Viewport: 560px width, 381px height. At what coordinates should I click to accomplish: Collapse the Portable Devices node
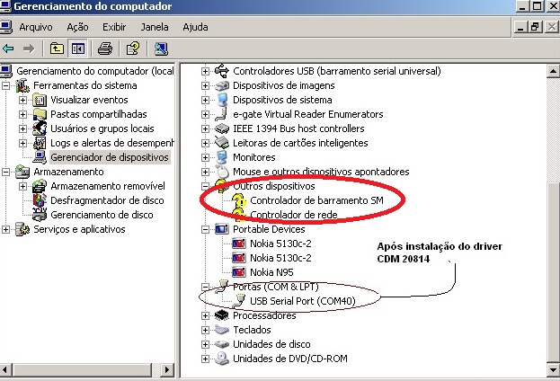click(x=205, y=229)
